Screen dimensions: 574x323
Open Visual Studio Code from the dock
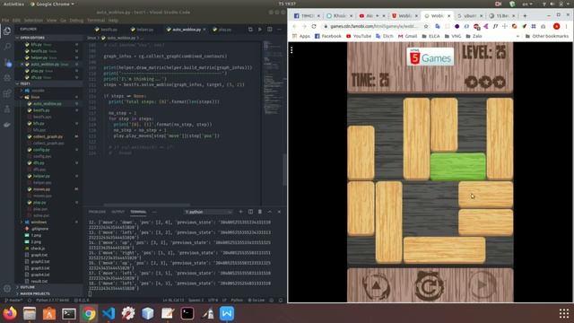point(109,314)
